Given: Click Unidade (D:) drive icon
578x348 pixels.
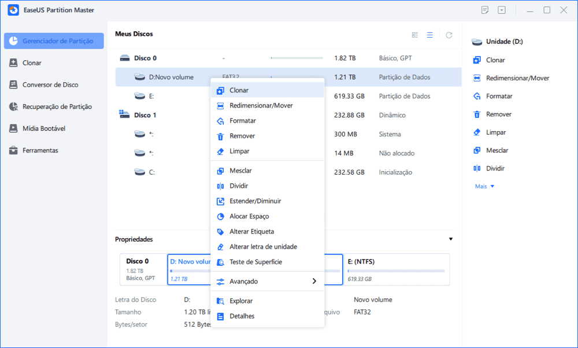Looking at the screenshot, I should (477, 42).
